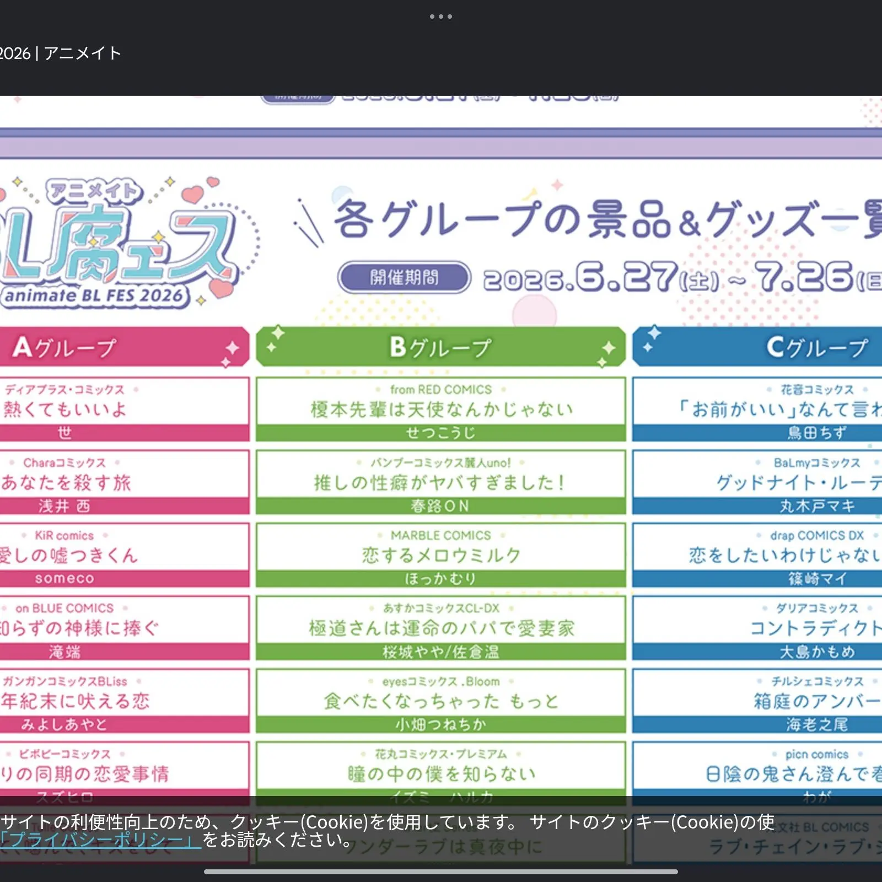Select the 榎本先輩は天使なんかじゃない title
Image resolution: width=882 pixels, height=882 pixels.
coord(442,409)
